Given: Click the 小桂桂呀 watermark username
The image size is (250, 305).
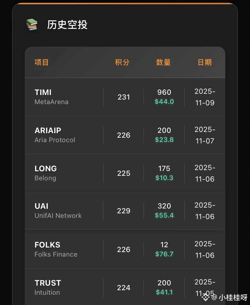Looking at the screenshot, I should [x=233, y=297].
